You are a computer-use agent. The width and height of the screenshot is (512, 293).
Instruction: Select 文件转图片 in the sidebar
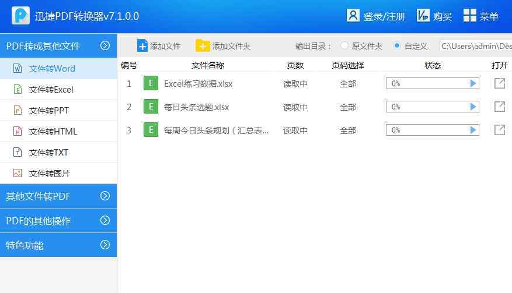(x=58, y=173)
